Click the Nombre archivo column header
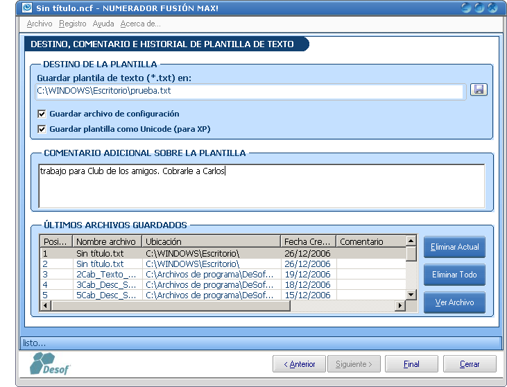Image resolution: width=507 pixels, height=387 pixels. coord(108,241)
